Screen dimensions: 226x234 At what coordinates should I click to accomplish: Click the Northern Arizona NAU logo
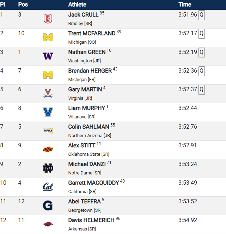pos(48,131)
